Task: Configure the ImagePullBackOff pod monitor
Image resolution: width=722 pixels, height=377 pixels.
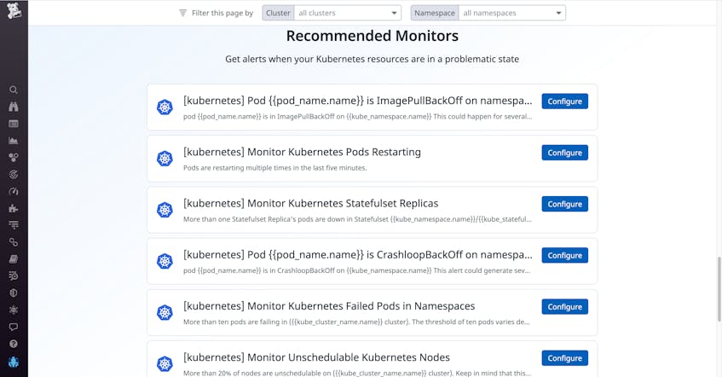Action: tap(564, 101)
